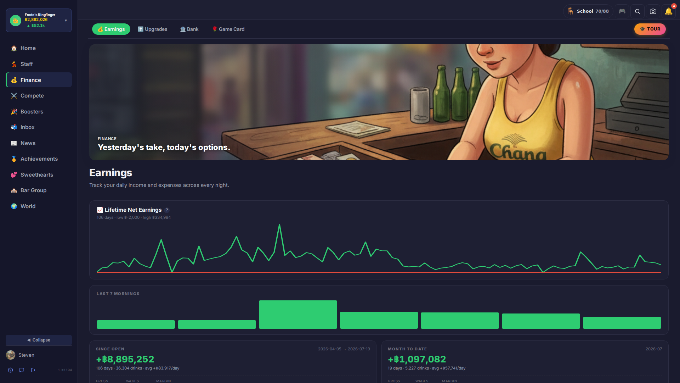The height and width of the screenshot is (383, 680).
Task: Click the search magnifier icon
Action: pos(637,11)
